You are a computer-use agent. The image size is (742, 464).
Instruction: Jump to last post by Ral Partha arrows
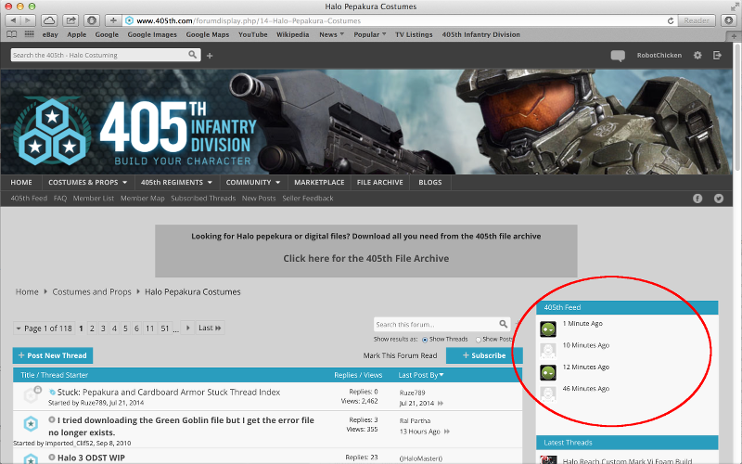(447, 432)
